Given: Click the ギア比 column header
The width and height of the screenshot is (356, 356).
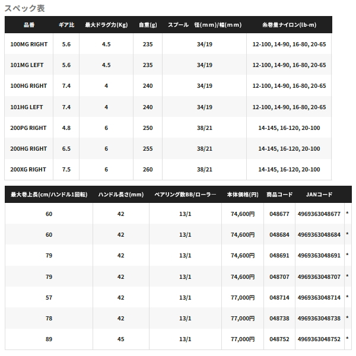Looking at the screenshot, I should (x=66, y=25).
